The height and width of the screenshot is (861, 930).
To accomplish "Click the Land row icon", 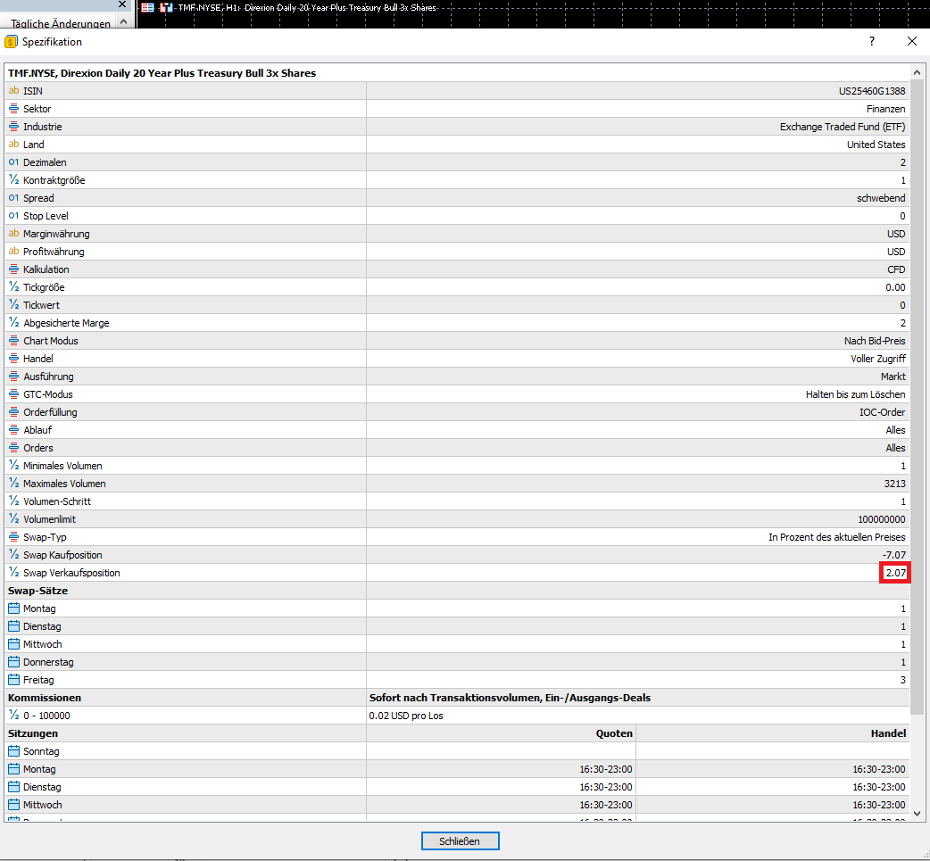I will point(13,144).
